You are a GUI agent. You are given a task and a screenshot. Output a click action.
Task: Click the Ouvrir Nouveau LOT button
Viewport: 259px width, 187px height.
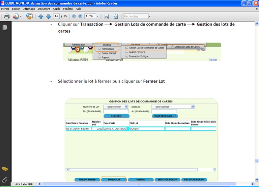coord(165,116)
